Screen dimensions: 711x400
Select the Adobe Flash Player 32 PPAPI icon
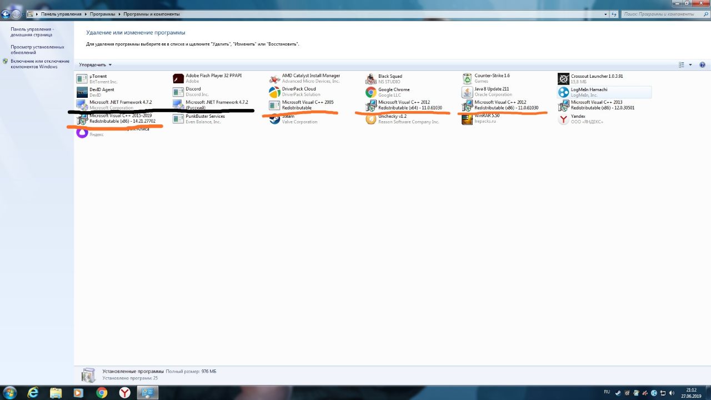tap(178, 78)
